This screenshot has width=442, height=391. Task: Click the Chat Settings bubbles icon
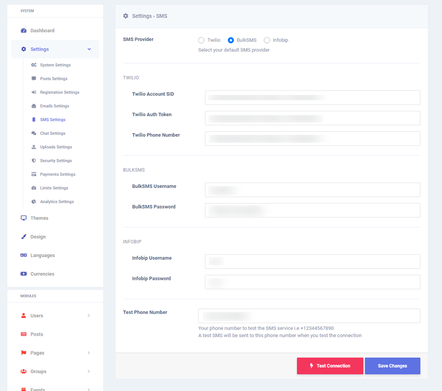click(x=34, y=133)
